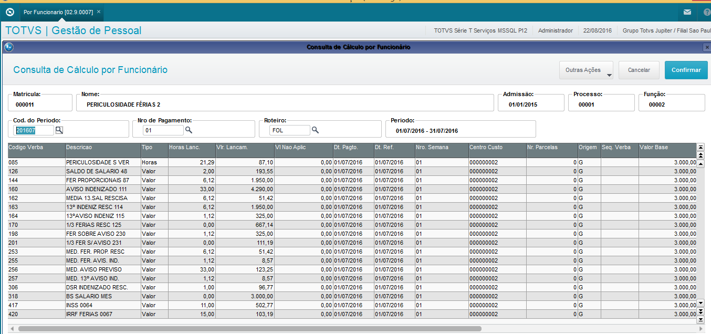The width and height of the screenshot is (711, 334).
Task: Select row MED. FER. PROP. RESC
Action: (352, 252)
